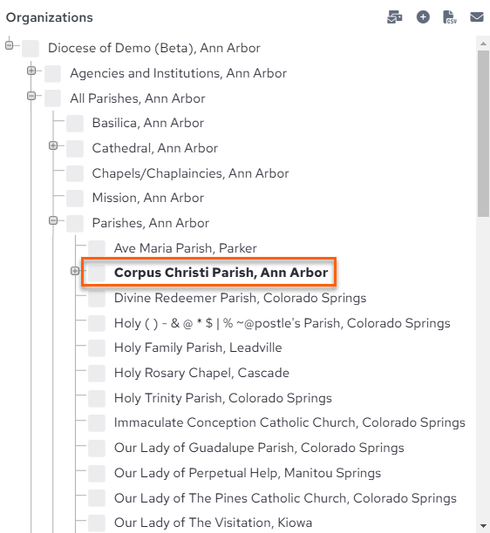Image resolution: width=490 pixels, height=533 pixels.
Task: Select checkbox next to Holy Family Parish
Action: (x=97, y=348)
